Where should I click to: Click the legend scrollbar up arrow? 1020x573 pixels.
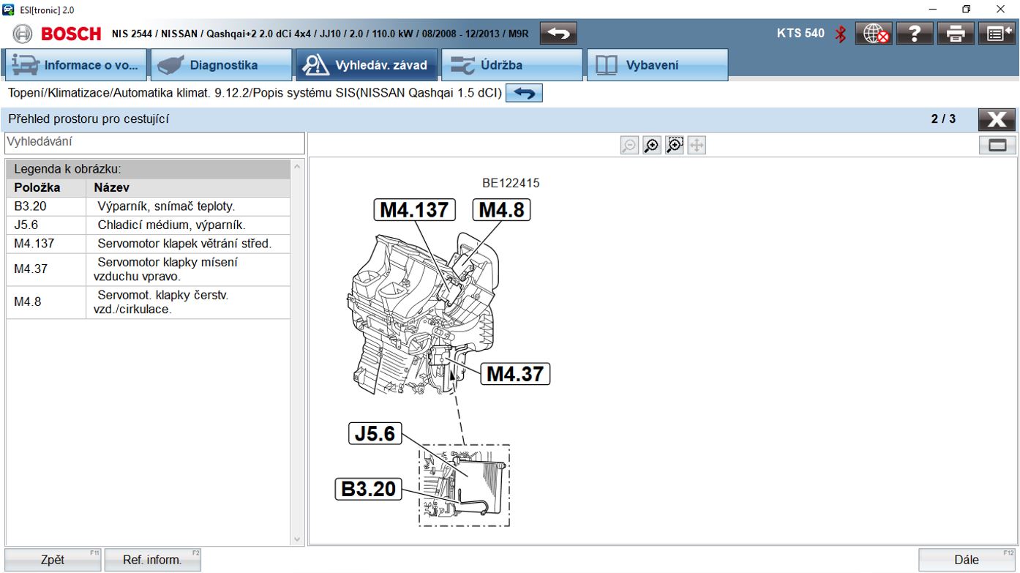[x=297, y=166]
